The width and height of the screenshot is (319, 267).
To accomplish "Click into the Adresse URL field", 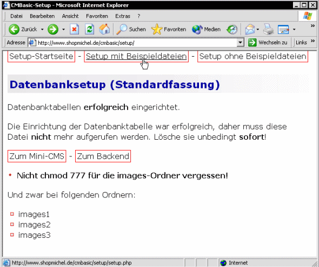I will (136, 43).
